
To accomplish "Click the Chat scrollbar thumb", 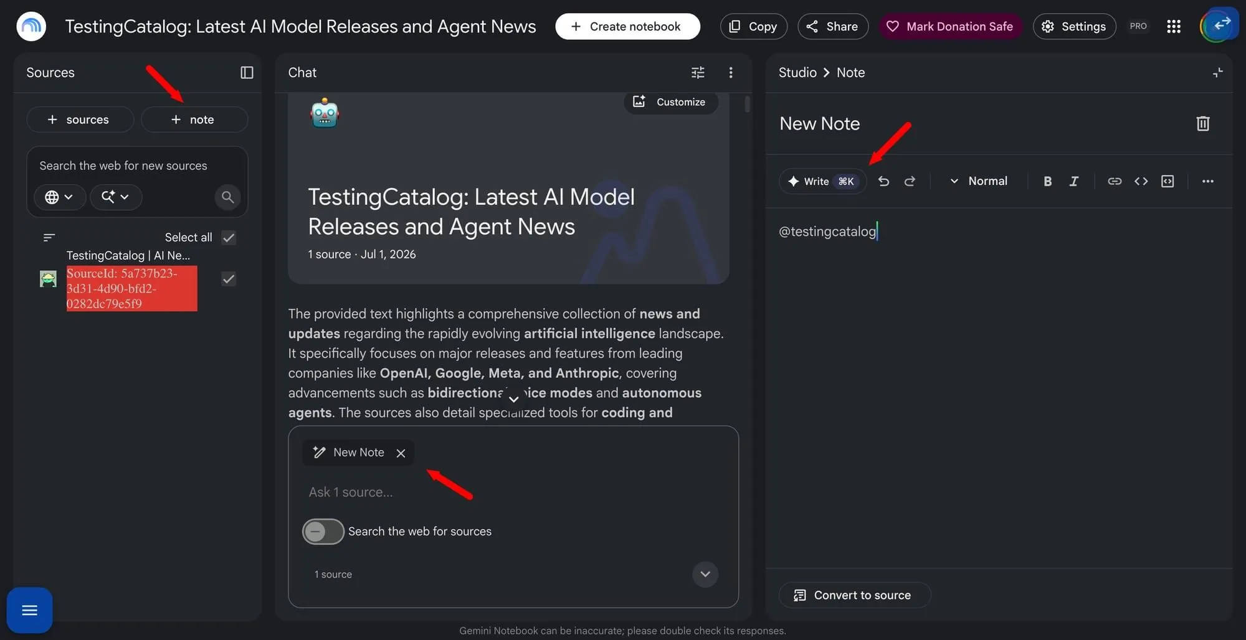I will coord(747,104).
